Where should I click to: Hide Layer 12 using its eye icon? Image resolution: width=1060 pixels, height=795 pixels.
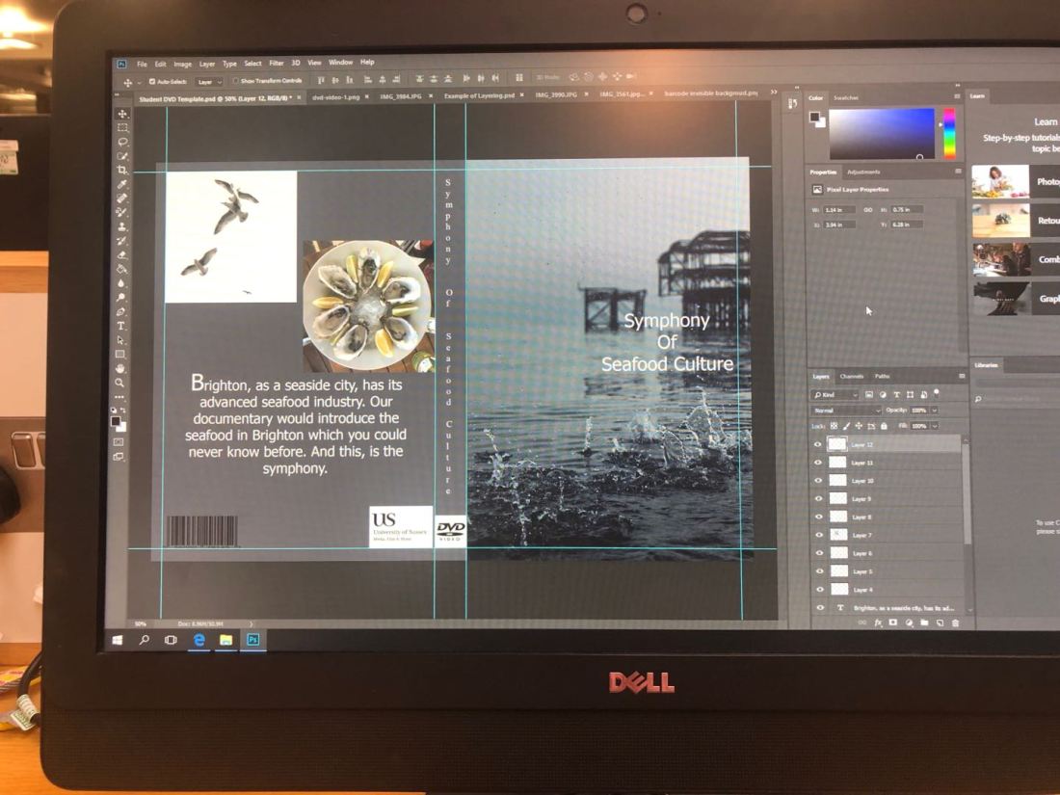[x=818, y=445]
